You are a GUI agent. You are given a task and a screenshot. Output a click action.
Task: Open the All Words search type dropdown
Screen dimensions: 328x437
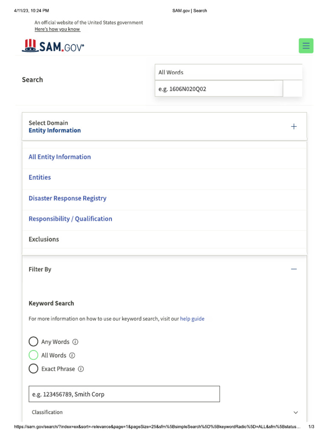click(228, 72)
